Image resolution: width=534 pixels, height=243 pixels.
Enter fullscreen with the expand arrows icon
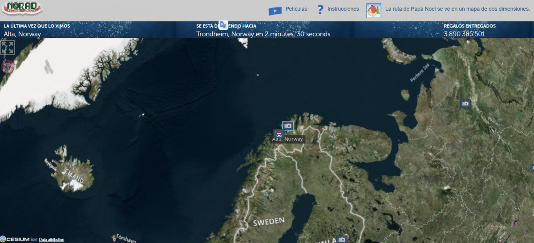[8, 48]
